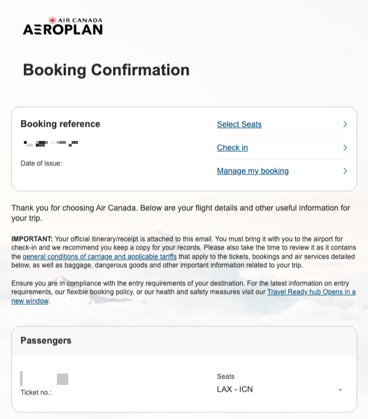The height and width of the screenshot is (419, 368).
Task: Click the redacted passenger name
Action: coord(44,379)
